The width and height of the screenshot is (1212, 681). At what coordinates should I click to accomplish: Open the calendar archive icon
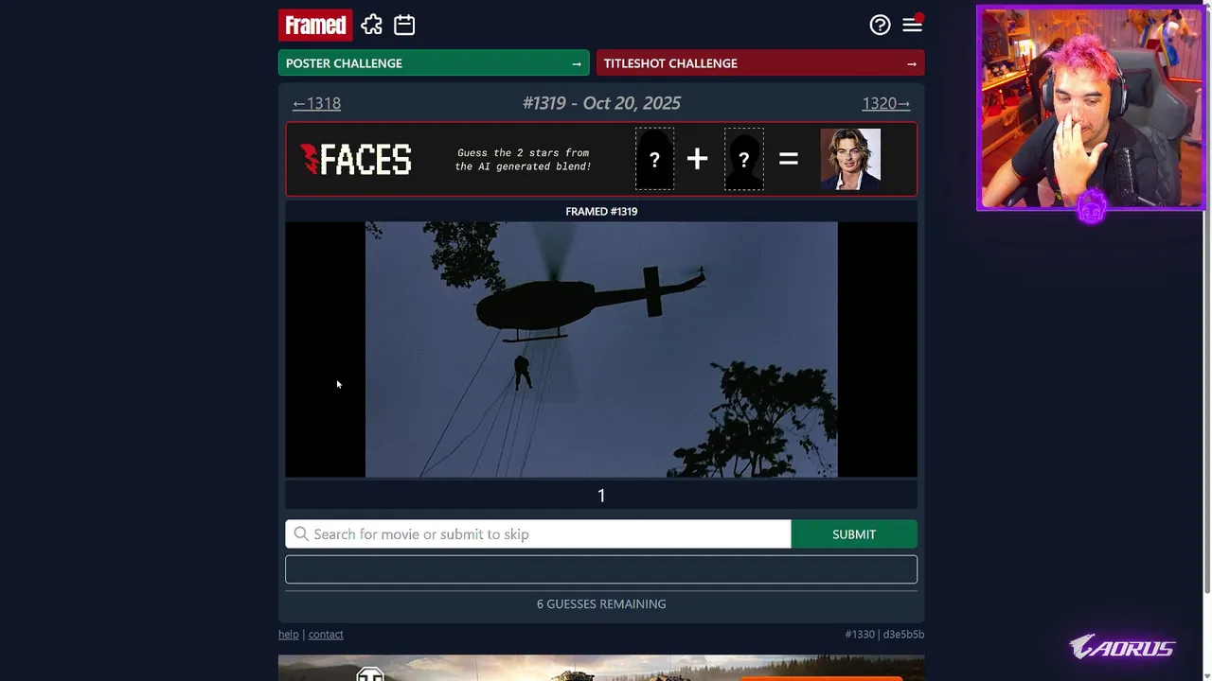pos(404,25)
